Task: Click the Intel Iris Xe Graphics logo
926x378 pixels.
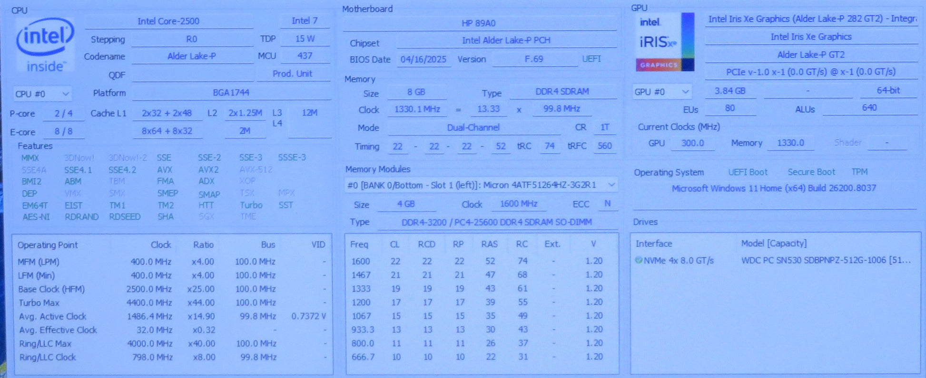Action: [664, 42]
